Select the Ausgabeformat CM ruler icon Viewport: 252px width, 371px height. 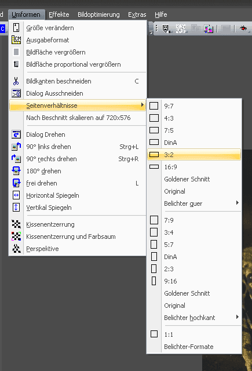pyautogui.click(x=16, y=40)
